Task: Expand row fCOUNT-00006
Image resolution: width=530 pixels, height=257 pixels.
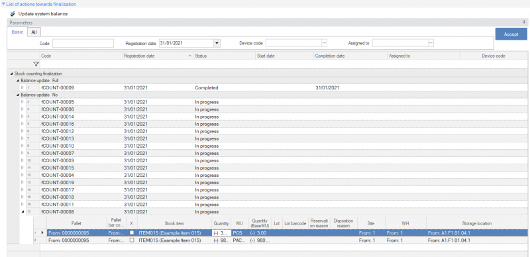Action: click(23, 109)
